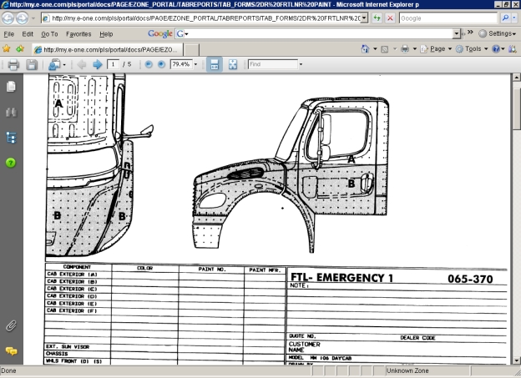Zoom out with the minus button
Image resolution: width=521 pixels, height=378 pixels.
(149, 64)
